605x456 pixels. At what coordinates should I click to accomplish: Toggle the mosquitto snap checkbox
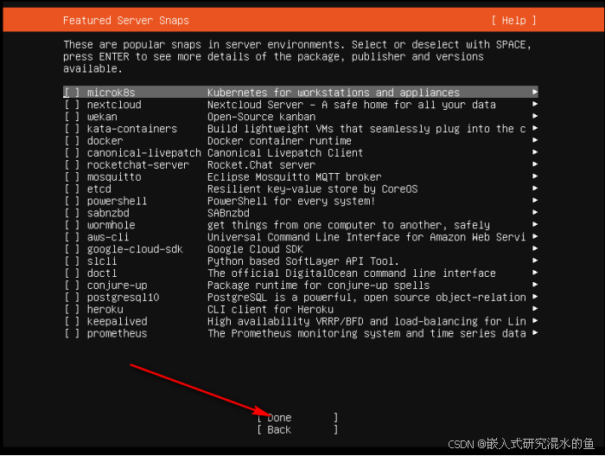click(72, 177)
